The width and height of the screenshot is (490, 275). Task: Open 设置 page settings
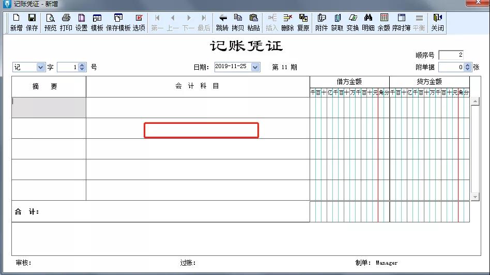click(x=82, y=22)
